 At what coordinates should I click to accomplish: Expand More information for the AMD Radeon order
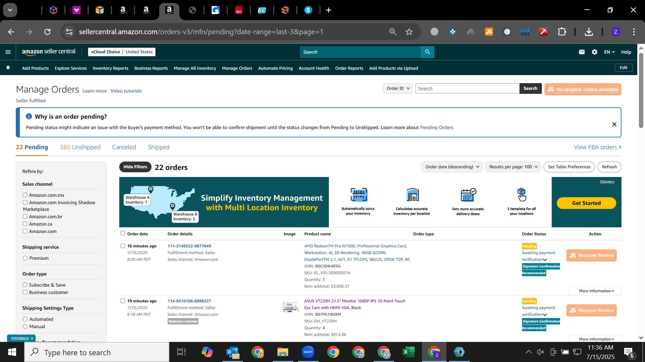(x=596, y=291)
